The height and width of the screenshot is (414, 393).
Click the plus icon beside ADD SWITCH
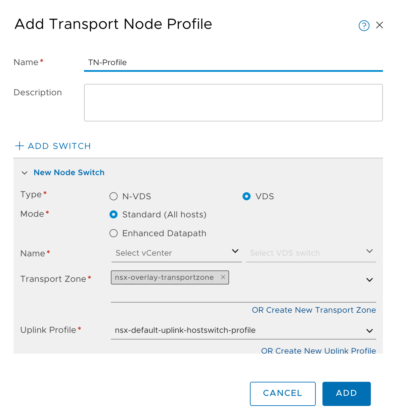(19, 146)
